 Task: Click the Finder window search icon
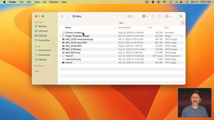[181, 16]
